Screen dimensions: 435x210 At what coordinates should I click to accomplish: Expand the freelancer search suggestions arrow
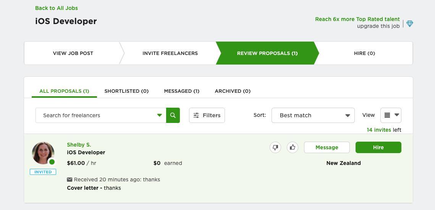tap(160, 115)
